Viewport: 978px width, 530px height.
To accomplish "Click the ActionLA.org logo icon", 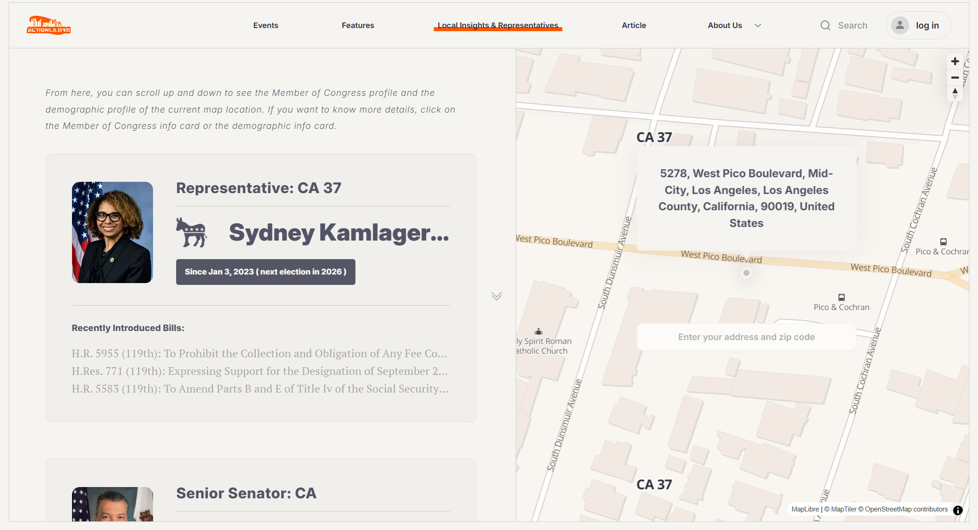I will [48, 25].
